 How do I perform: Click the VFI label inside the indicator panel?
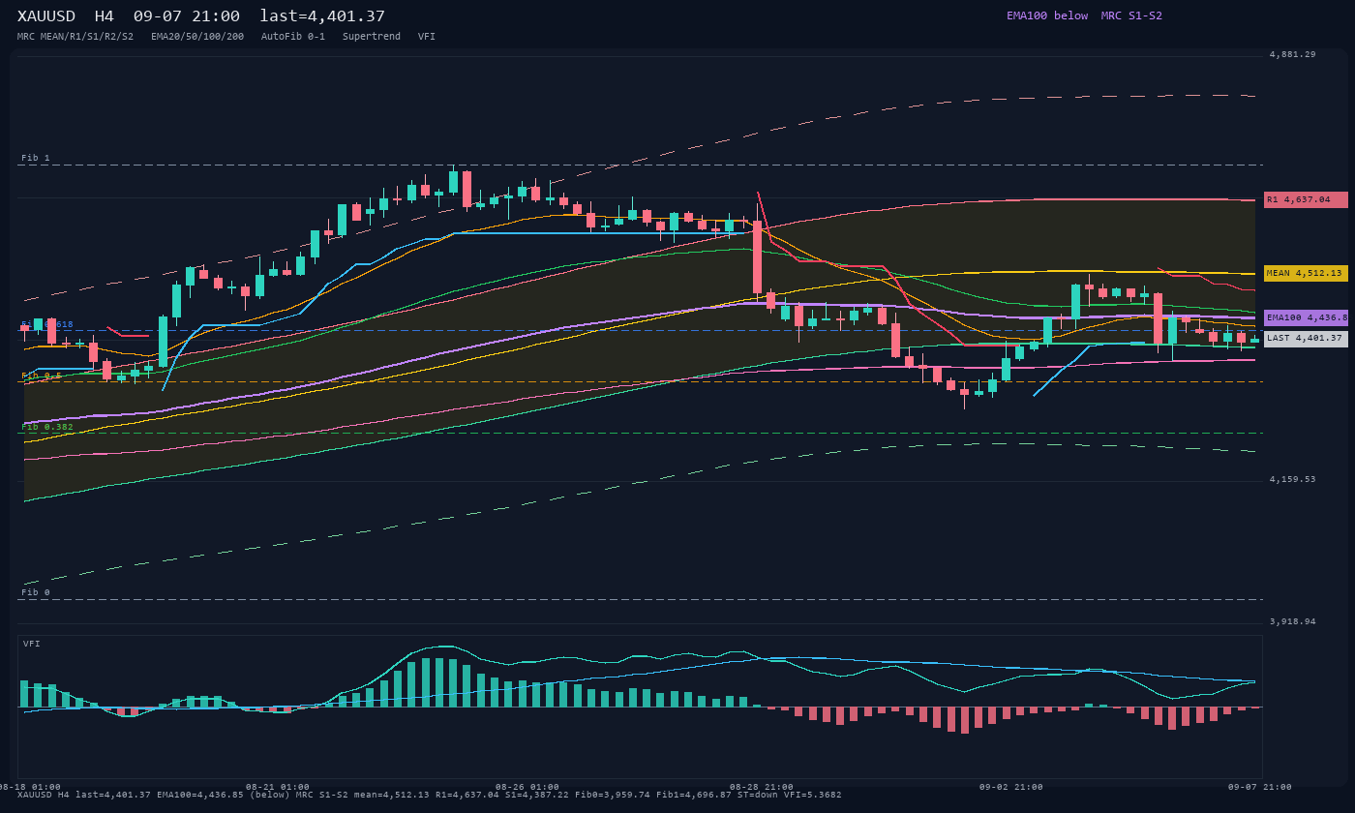(32, 644)
